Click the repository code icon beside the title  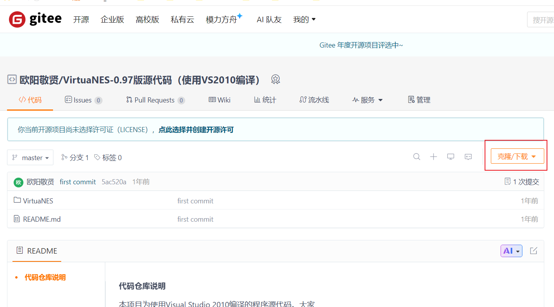click(x=12, y=79)
